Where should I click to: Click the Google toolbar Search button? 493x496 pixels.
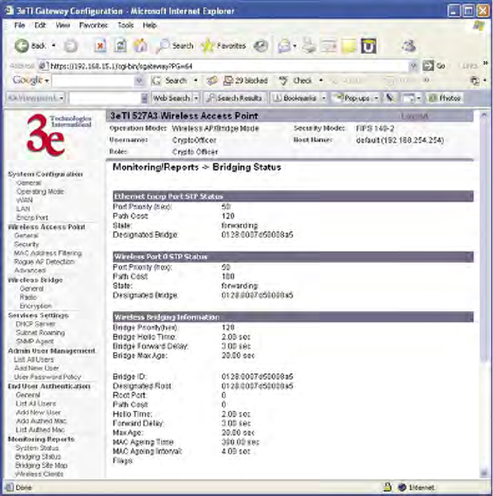click(x=170, y=81)
